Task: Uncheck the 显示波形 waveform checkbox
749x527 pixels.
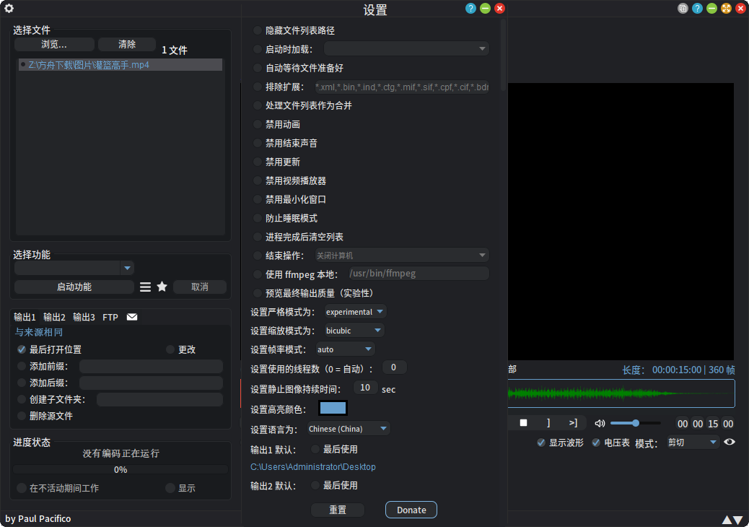Action: [540, 443]
